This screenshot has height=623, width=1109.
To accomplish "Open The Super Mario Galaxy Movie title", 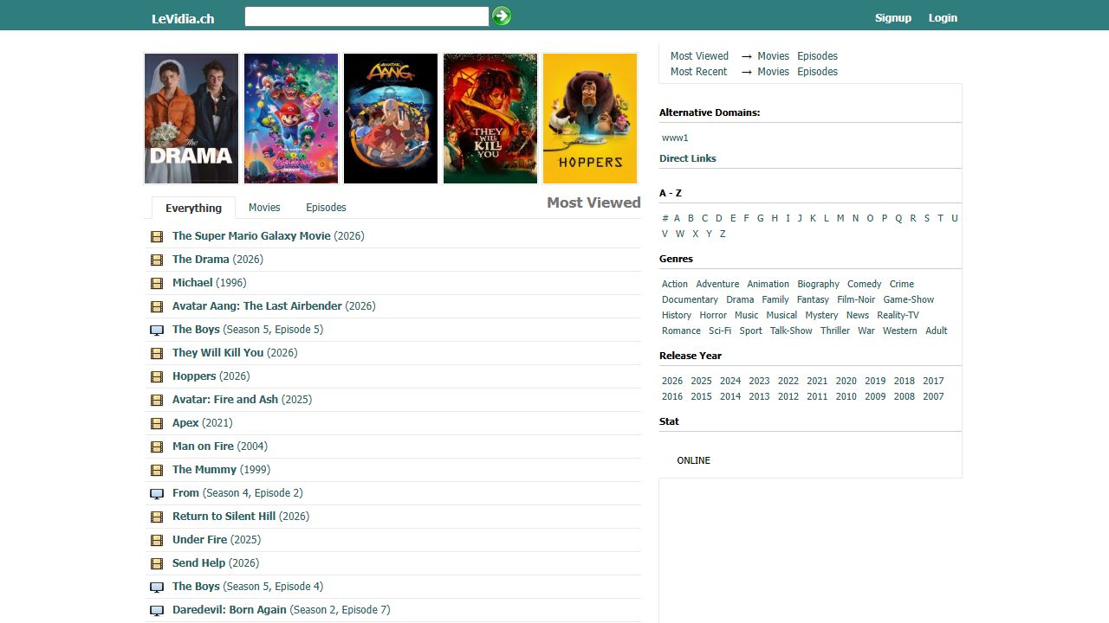I will coord(251,236).
